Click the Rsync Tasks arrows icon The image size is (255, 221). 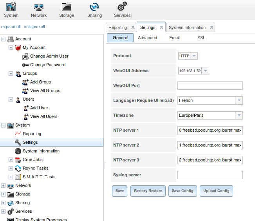click(18, 168)
